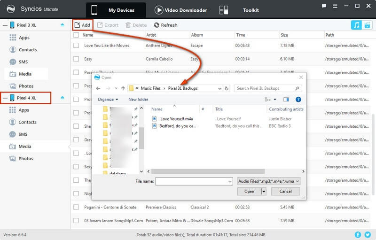Refresh the media list

tap(166, 25)
